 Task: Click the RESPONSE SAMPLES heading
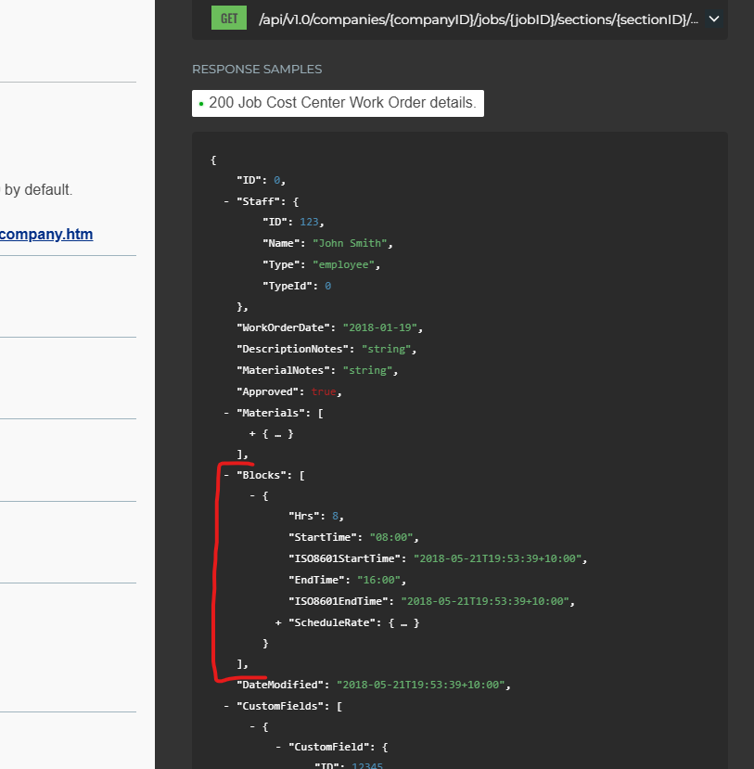[x=257, y=70]
